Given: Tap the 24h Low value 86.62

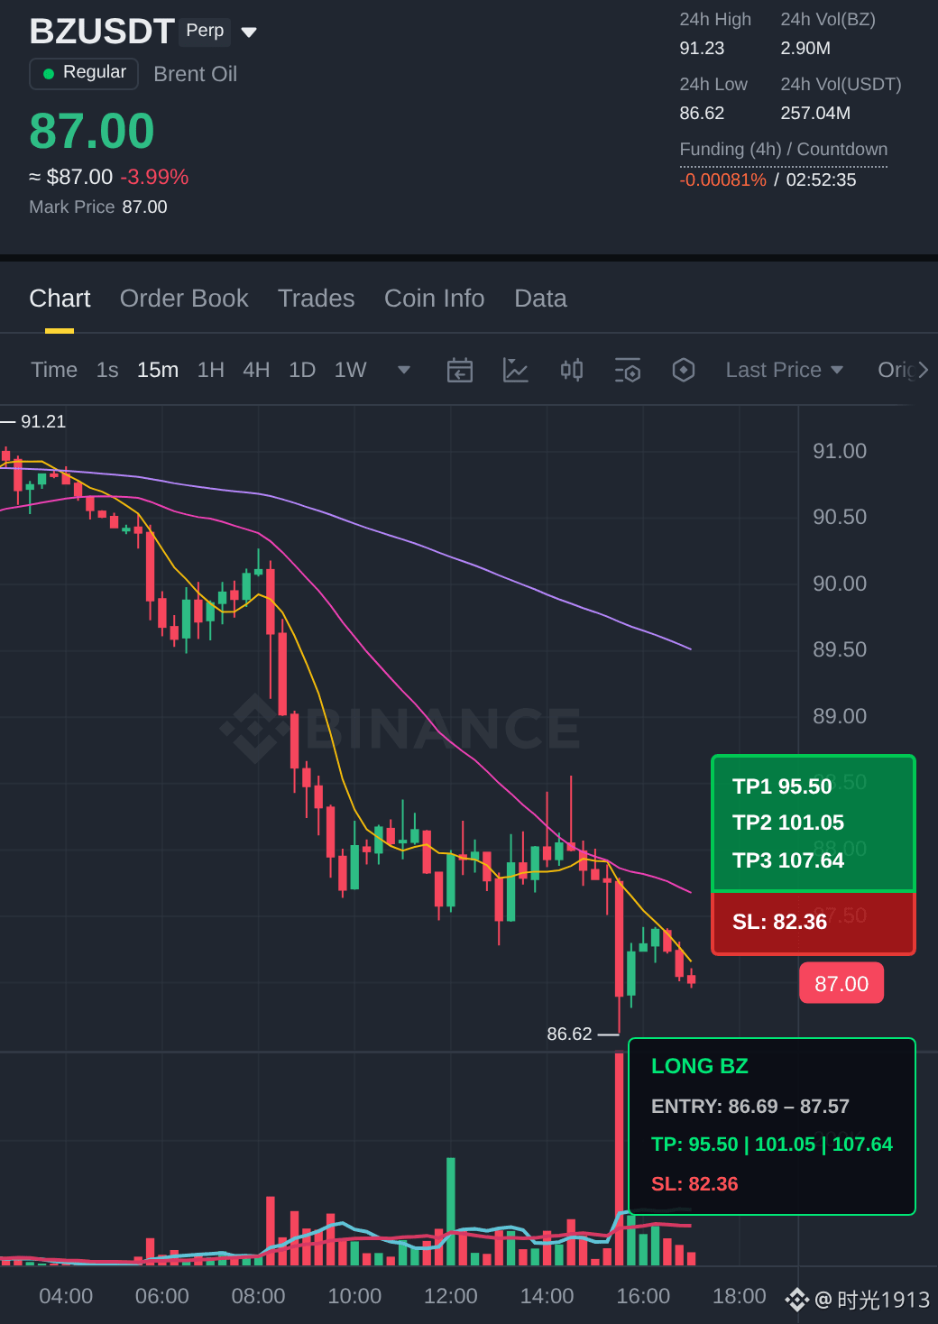Looking at the screenshot, I should pyautogui.click(x=702, y=113).
